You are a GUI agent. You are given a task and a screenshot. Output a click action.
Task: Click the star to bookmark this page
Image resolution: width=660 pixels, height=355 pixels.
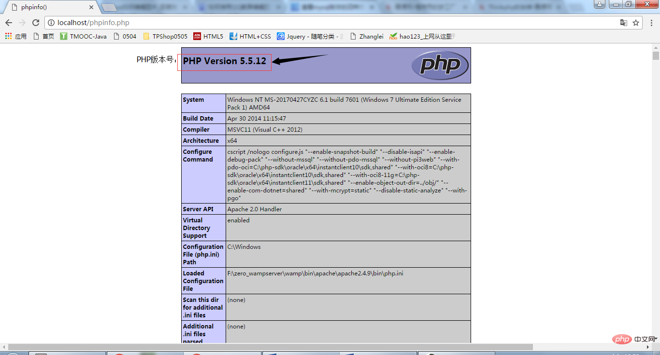[x=636, y=22]
